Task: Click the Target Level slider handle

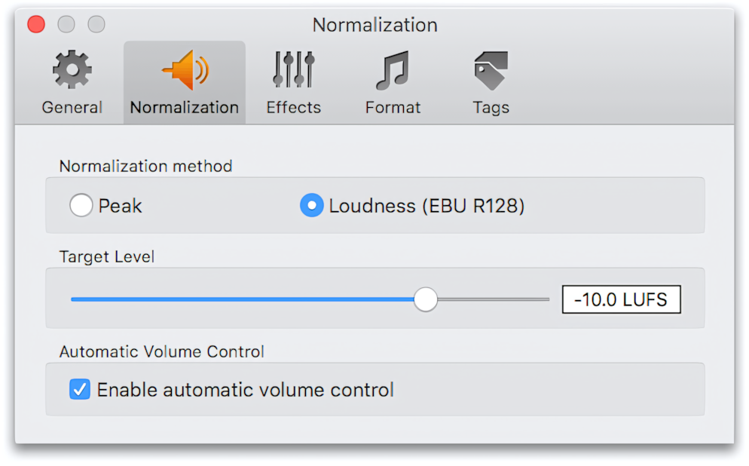Action: point(425,299)
